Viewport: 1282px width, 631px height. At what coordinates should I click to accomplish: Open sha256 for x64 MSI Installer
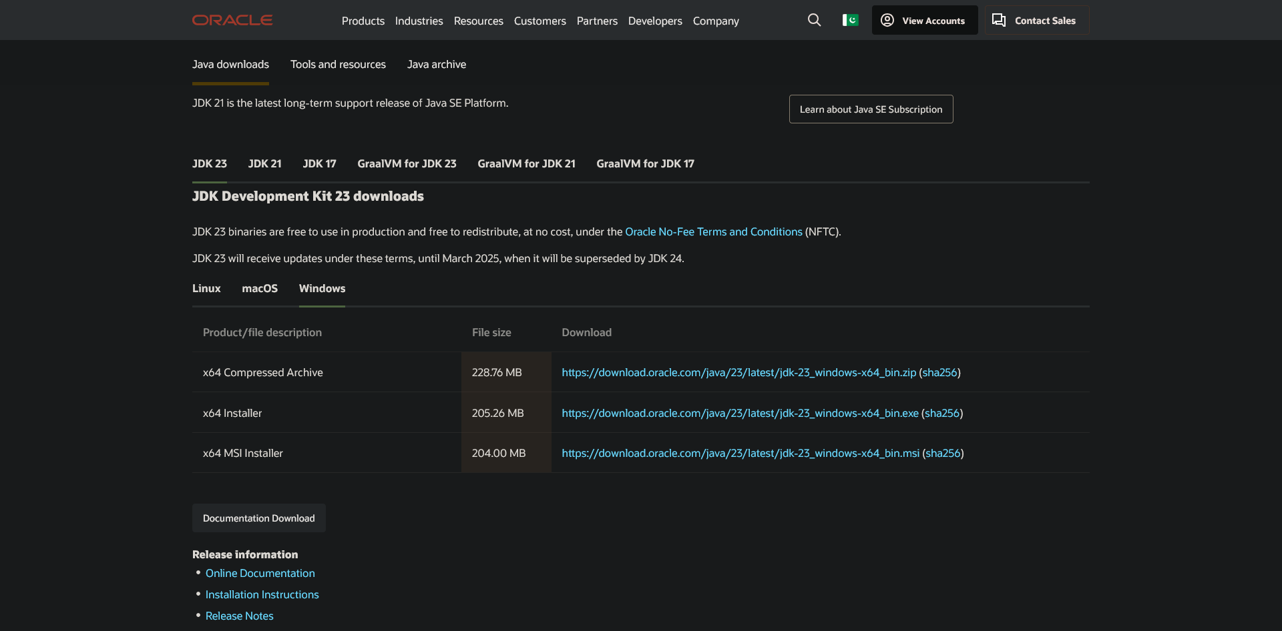click(943, 453)
